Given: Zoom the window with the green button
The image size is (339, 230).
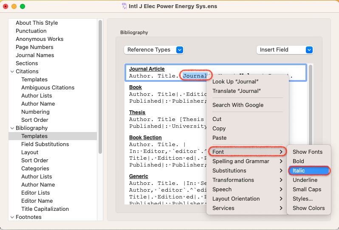Looking at the screenshot, I should coord(23,6).
